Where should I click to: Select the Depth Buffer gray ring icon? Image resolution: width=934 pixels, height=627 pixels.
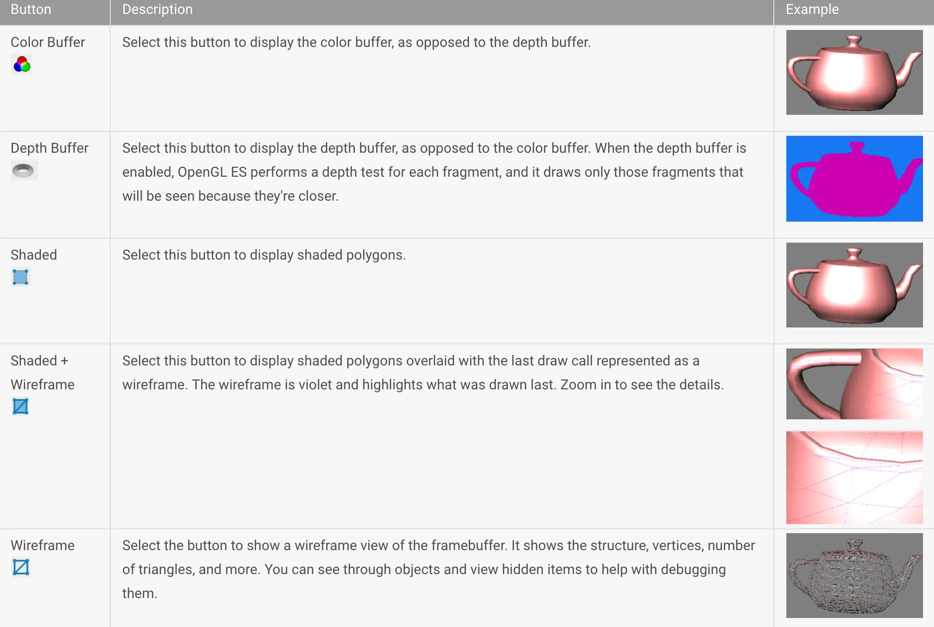point(23,171)
